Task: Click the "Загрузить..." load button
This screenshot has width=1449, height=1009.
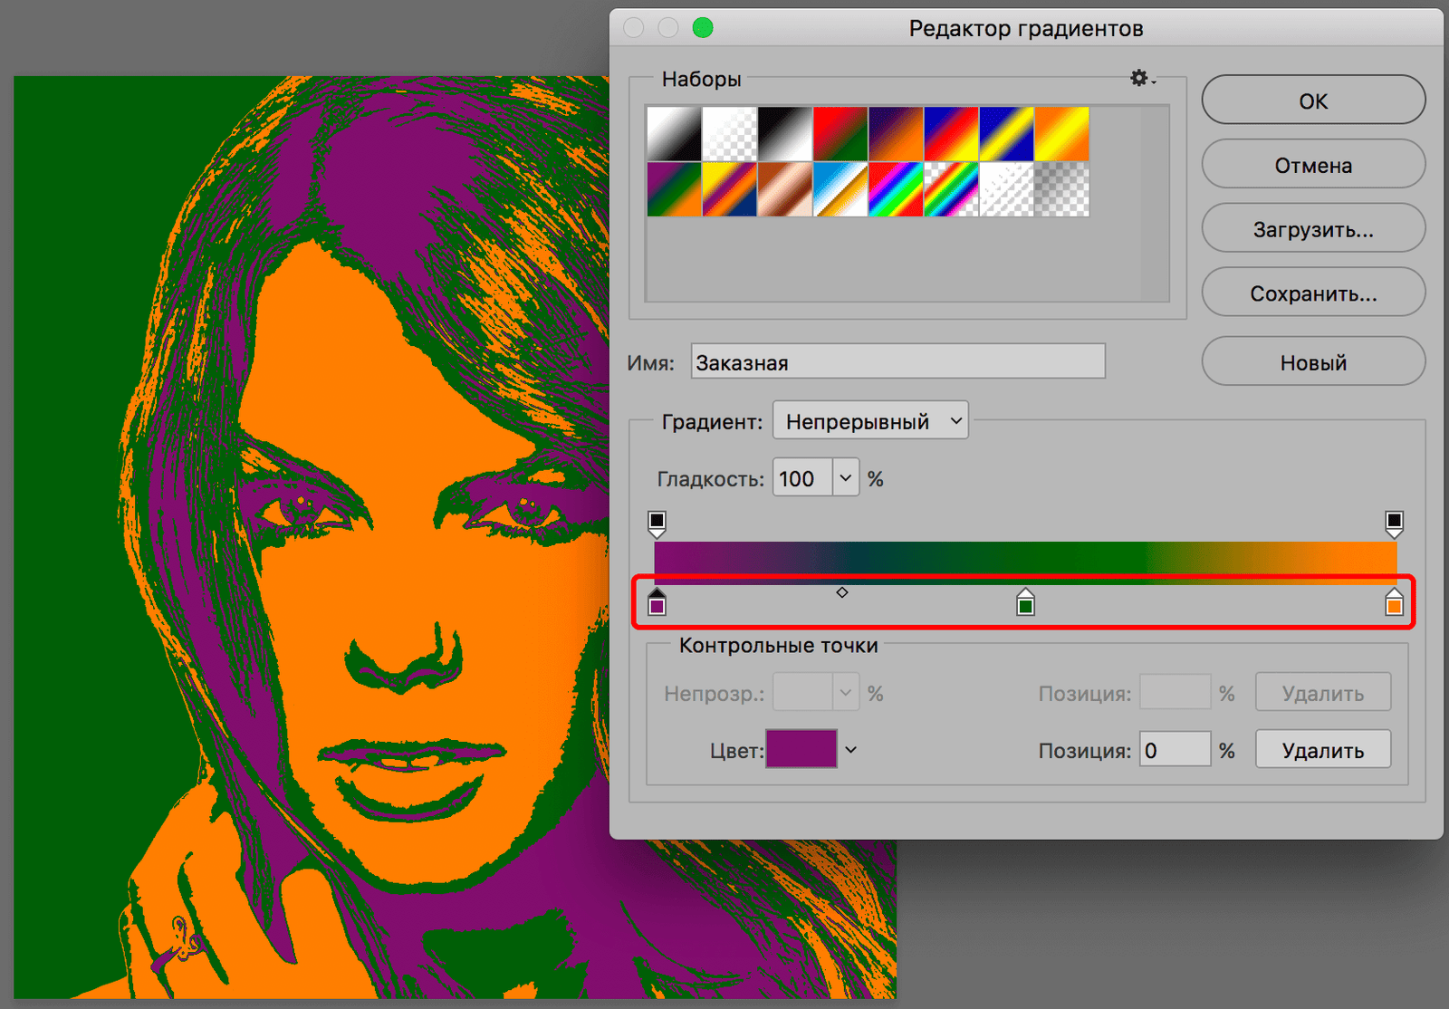Action: coord(1312,229)
